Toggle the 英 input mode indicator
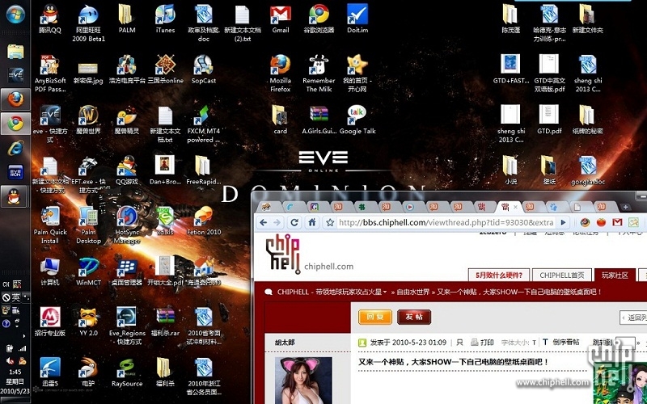647x404 pixels. [x=15, y=297]
